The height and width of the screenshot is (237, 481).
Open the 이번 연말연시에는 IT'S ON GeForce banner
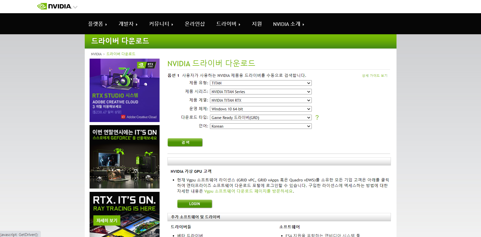pos(124,157)
